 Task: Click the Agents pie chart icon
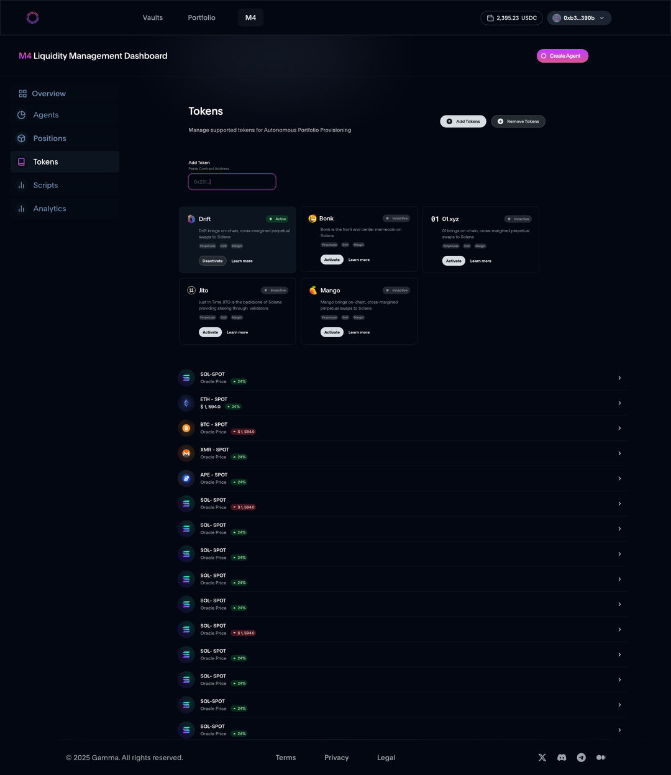tap(21, 115)
